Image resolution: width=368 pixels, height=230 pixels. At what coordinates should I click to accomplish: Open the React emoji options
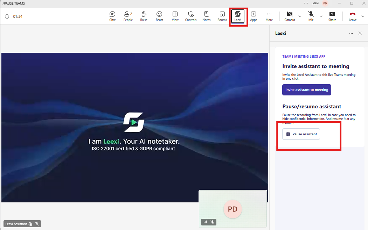[x=159, y=16]
